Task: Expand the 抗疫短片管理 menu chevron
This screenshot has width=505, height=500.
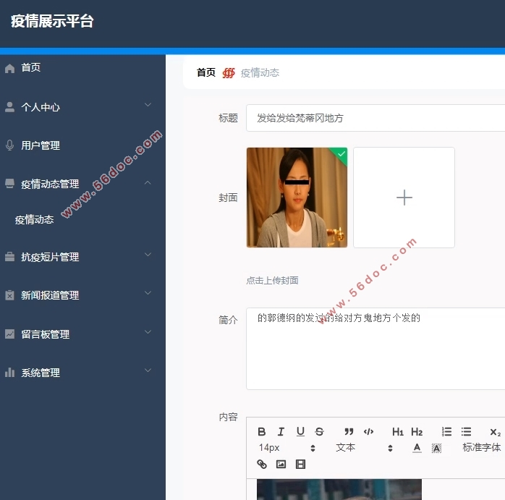Action: click(x=148, y=255)
